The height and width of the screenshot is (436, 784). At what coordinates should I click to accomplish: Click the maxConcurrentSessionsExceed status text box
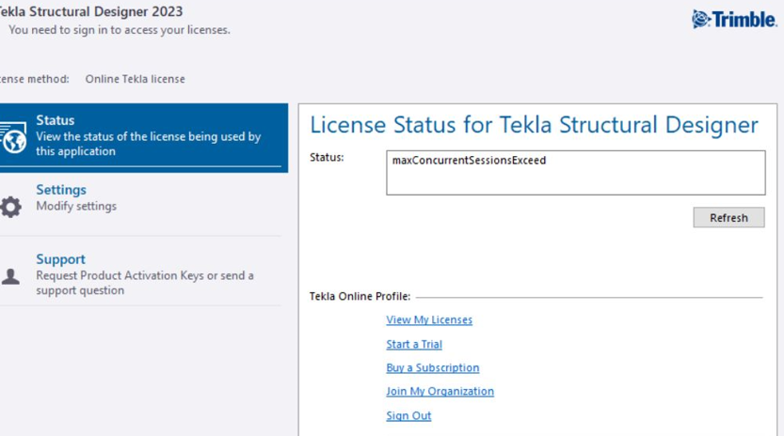[x=575, y=172]
